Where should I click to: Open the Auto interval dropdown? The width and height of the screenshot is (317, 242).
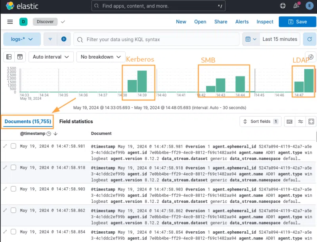click(51, 57)
